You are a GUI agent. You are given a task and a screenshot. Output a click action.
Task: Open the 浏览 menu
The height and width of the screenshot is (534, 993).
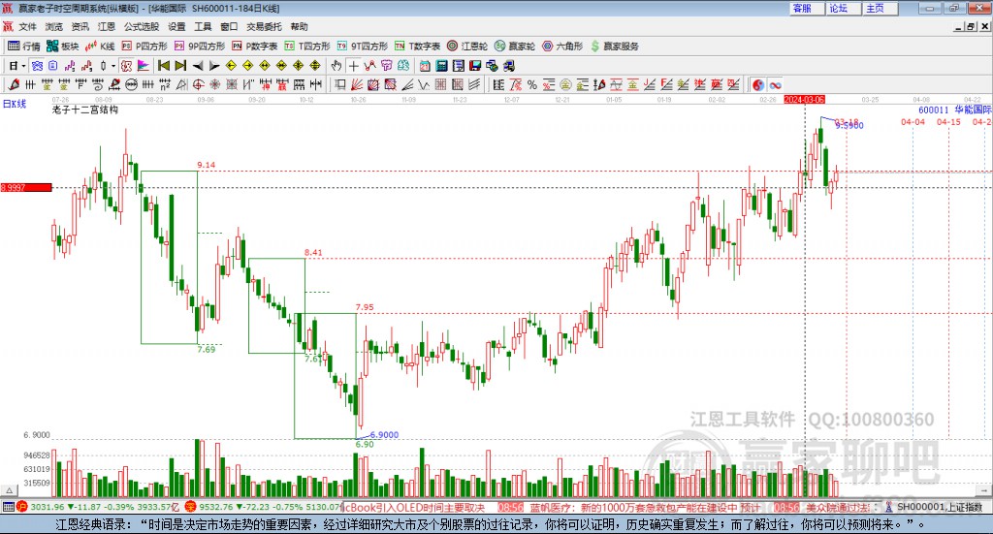[54, 26]
